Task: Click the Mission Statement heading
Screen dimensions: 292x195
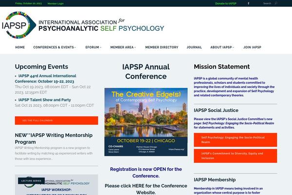Action: (221, 67)
